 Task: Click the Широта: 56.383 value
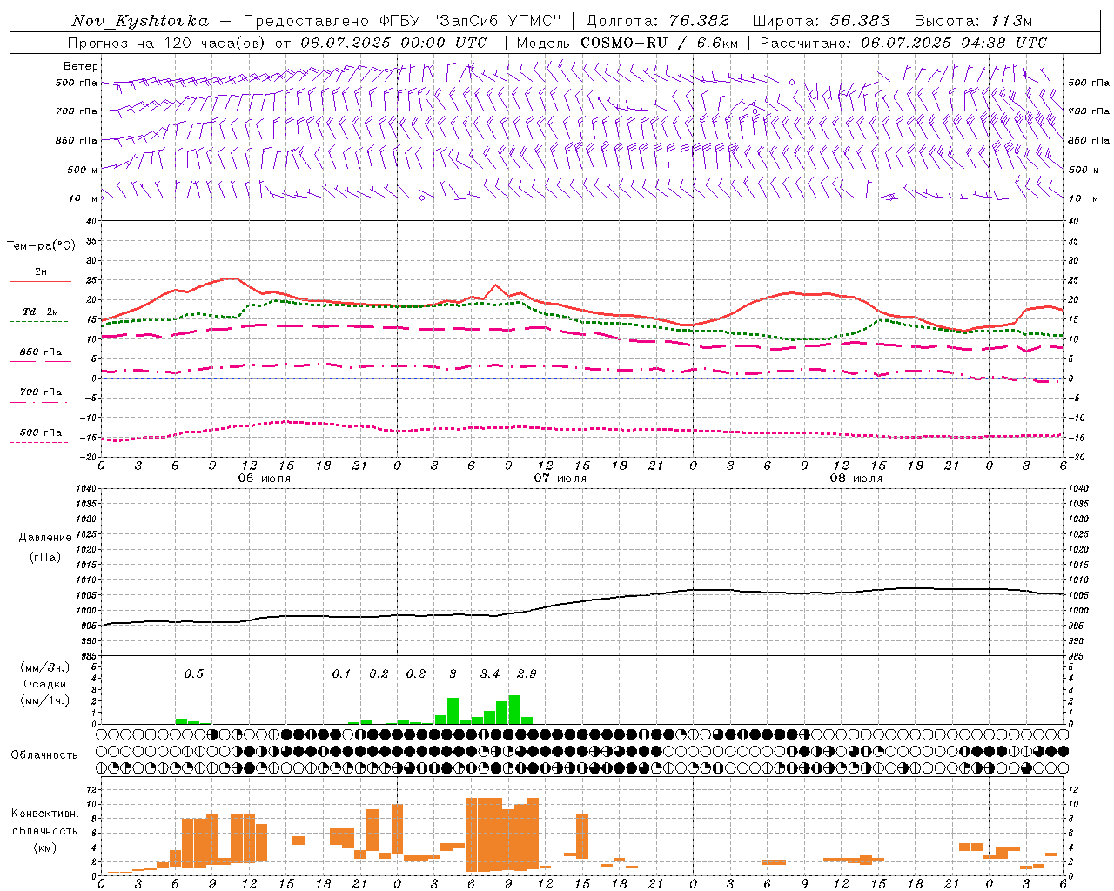coord(821,21)
